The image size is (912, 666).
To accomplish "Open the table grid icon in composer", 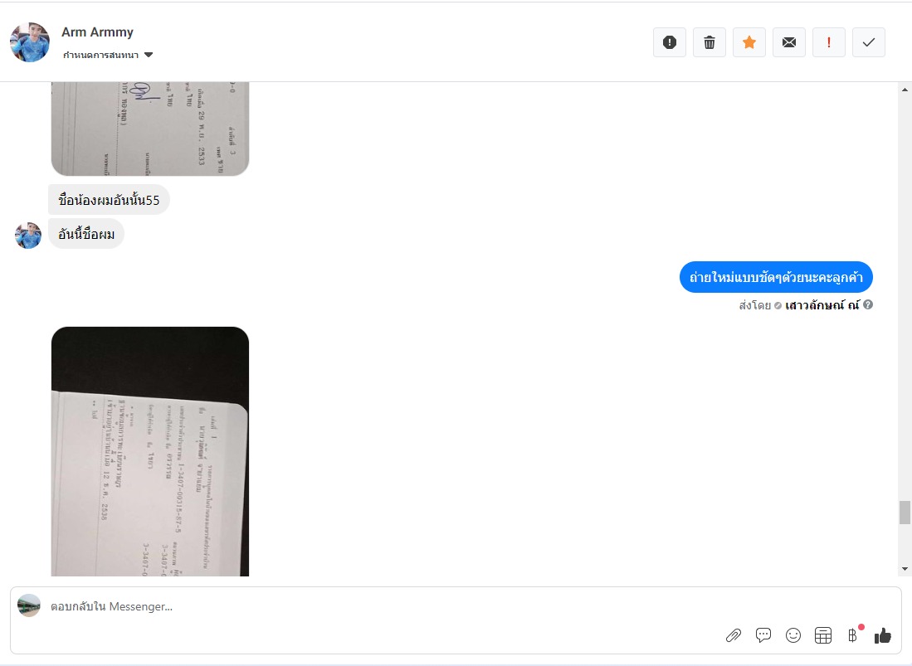I will pos(823,635).
